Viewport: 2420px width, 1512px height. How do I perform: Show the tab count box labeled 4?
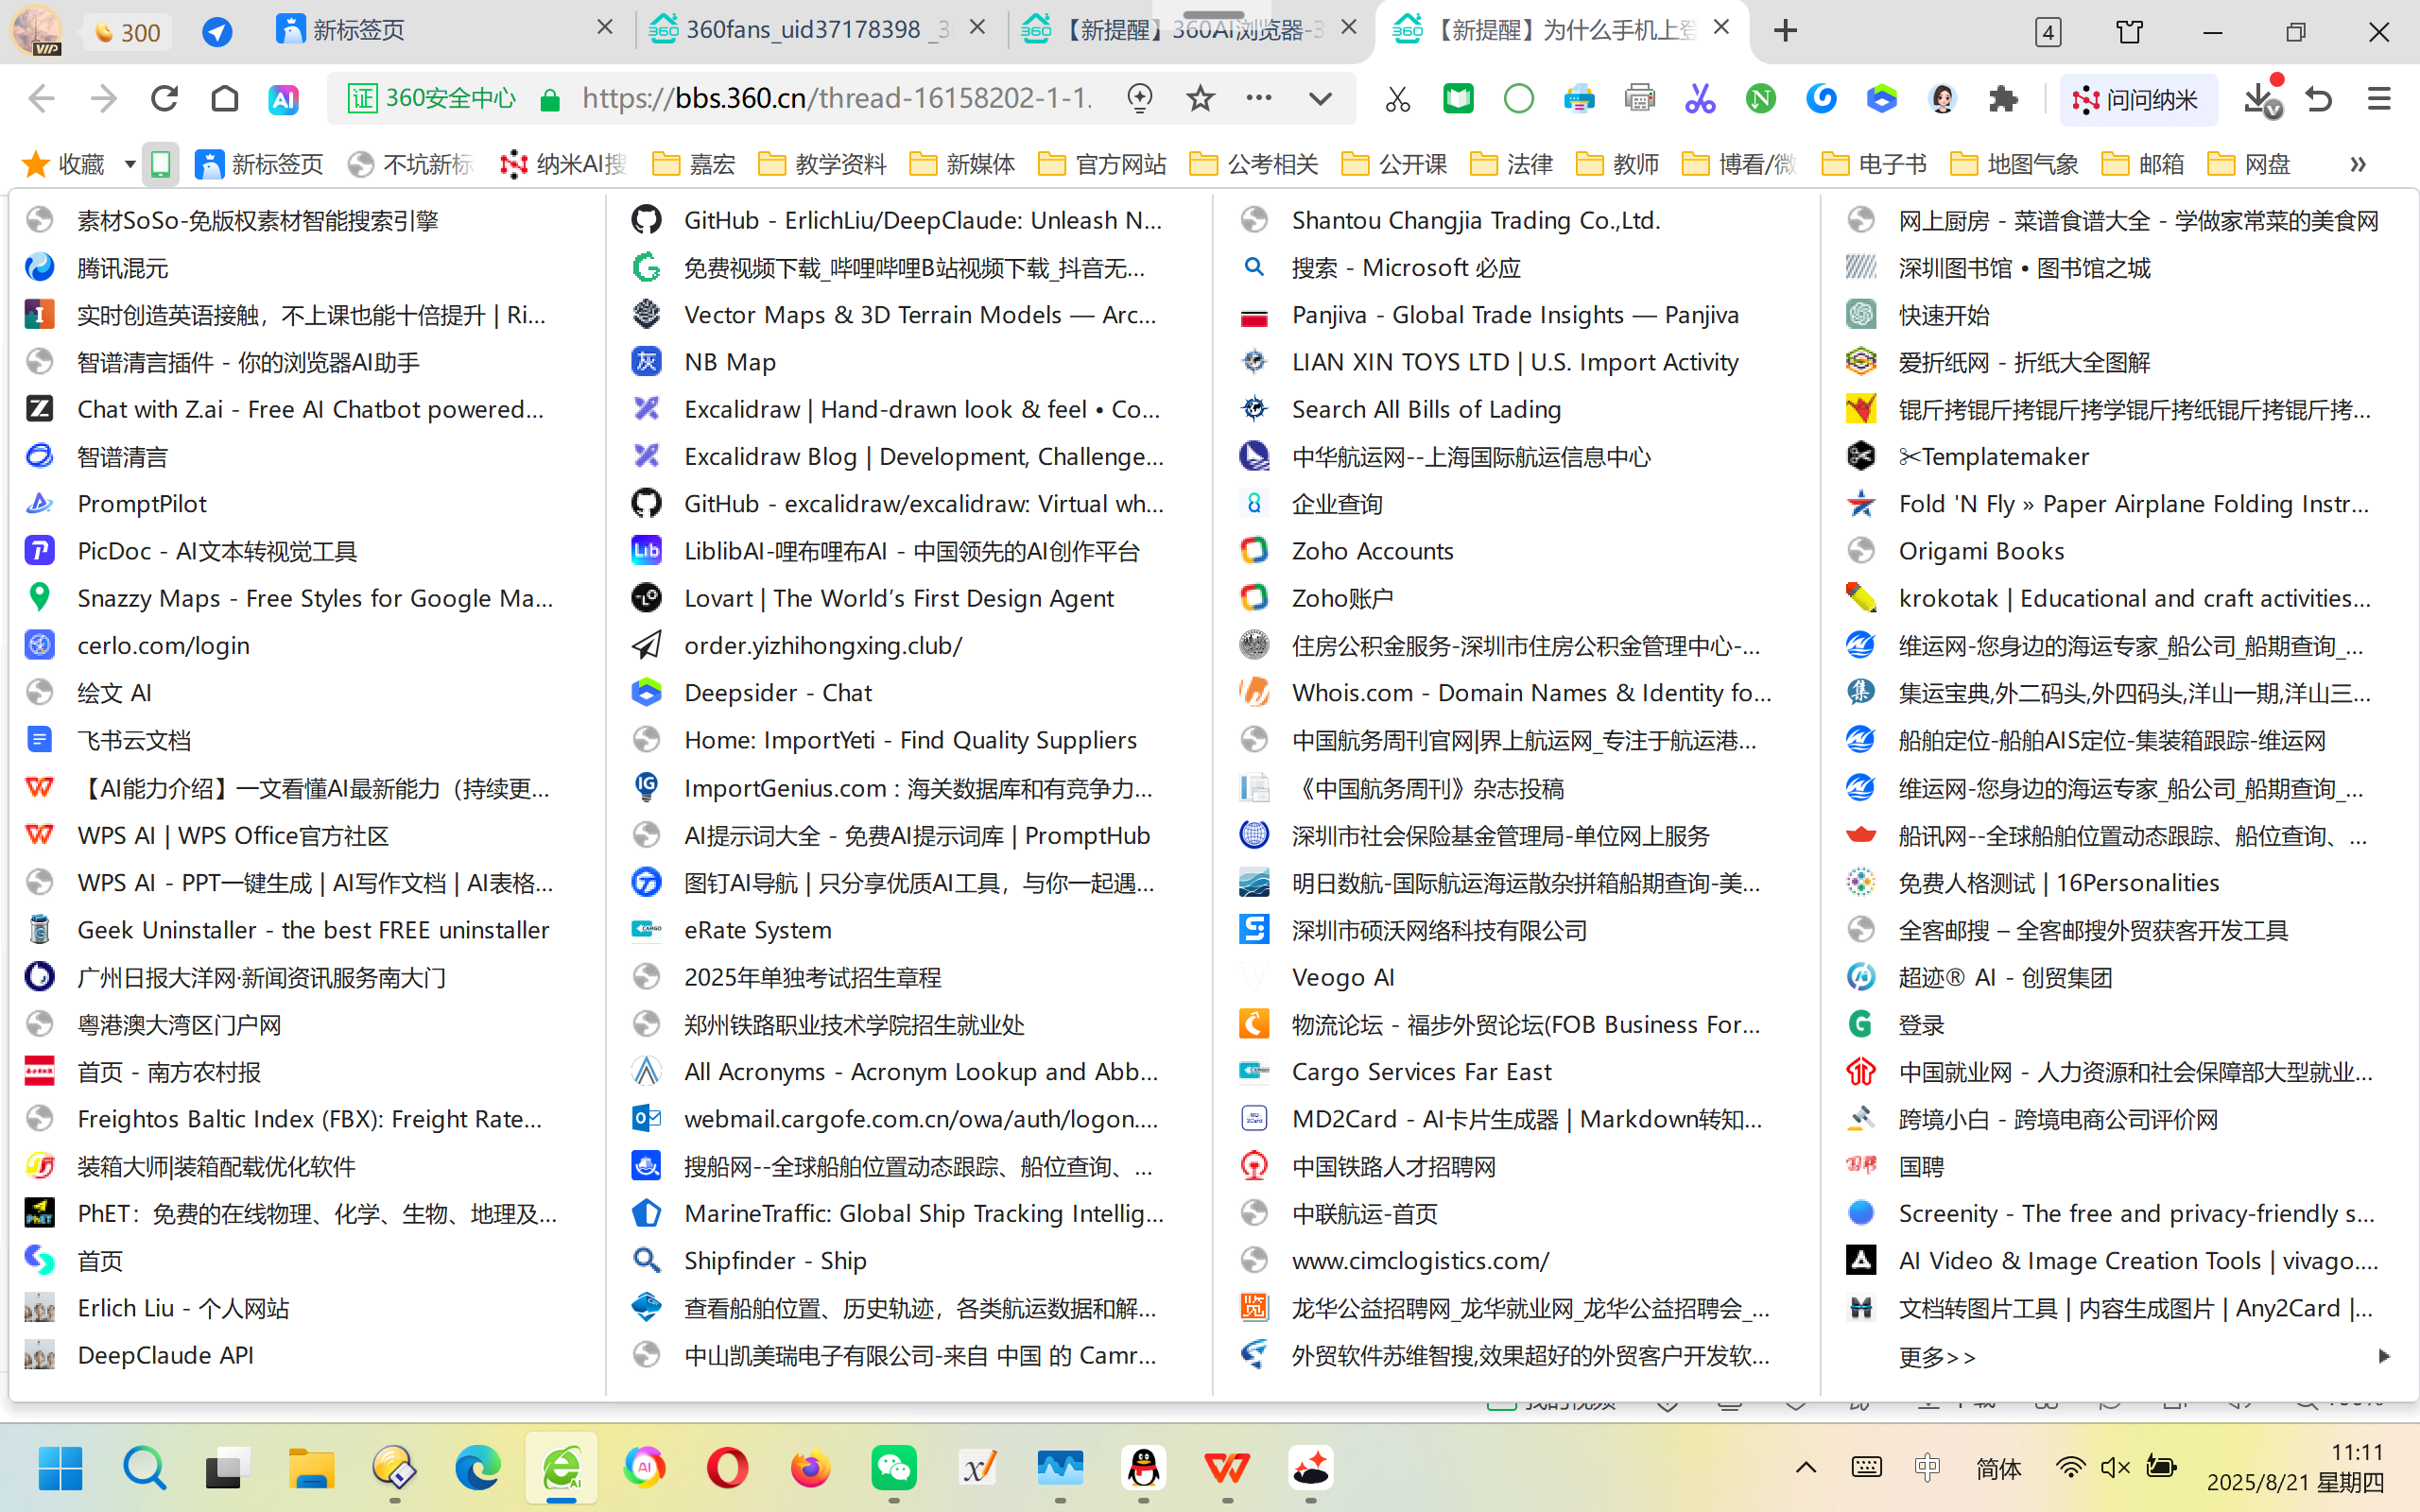click(x=2048, y=31)
